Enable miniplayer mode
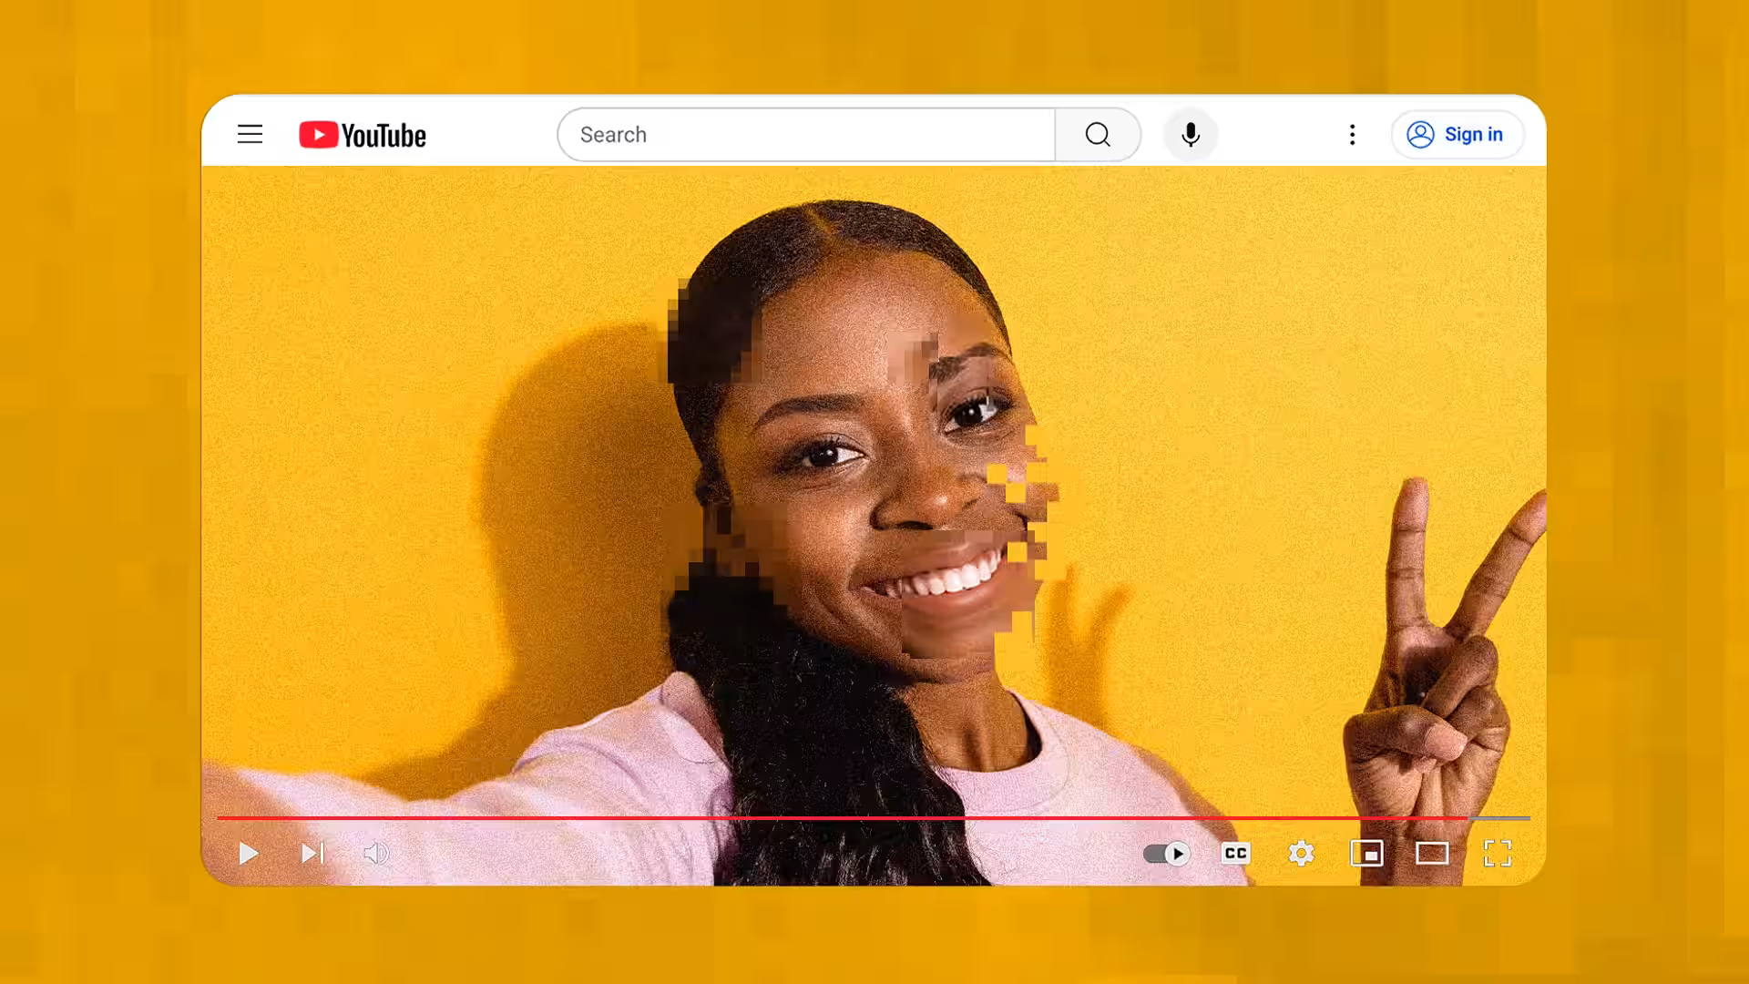The width and height of the screenshot is (1749, 984). click(1366, 854)
